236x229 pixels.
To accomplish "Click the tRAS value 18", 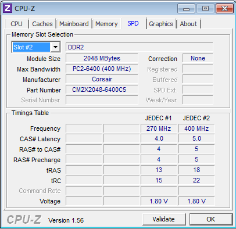I will click(196, 170).
